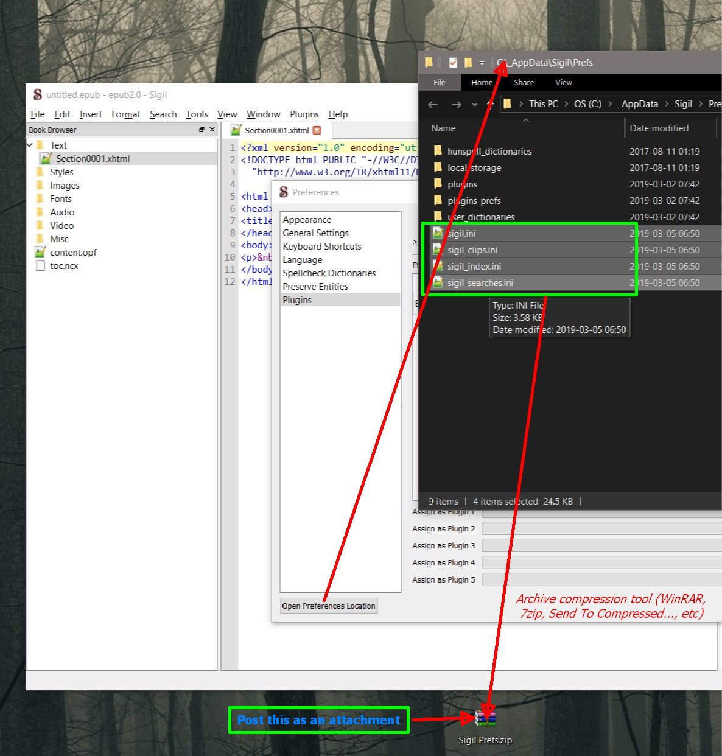Click the Assign as Plugin 2 field
Screen dimensions: 722x756
(601, 528)
